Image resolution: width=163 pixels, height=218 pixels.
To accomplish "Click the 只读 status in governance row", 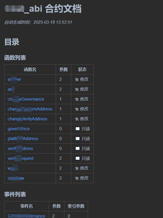I will 86,129.
